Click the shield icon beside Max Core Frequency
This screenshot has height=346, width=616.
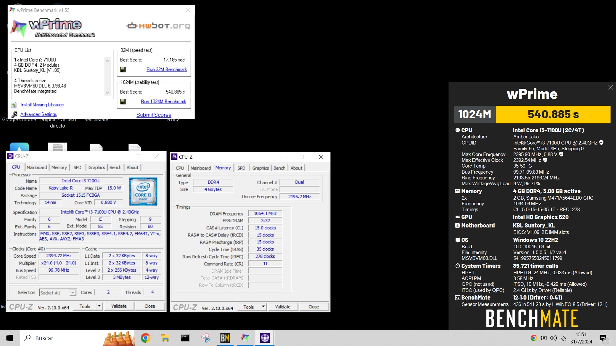[561, 154]
